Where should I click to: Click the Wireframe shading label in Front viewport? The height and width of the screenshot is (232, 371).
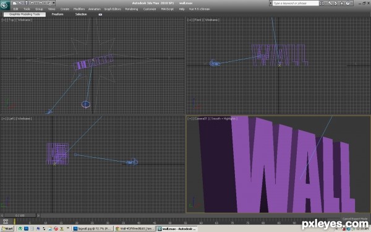(x=211, y=20)
